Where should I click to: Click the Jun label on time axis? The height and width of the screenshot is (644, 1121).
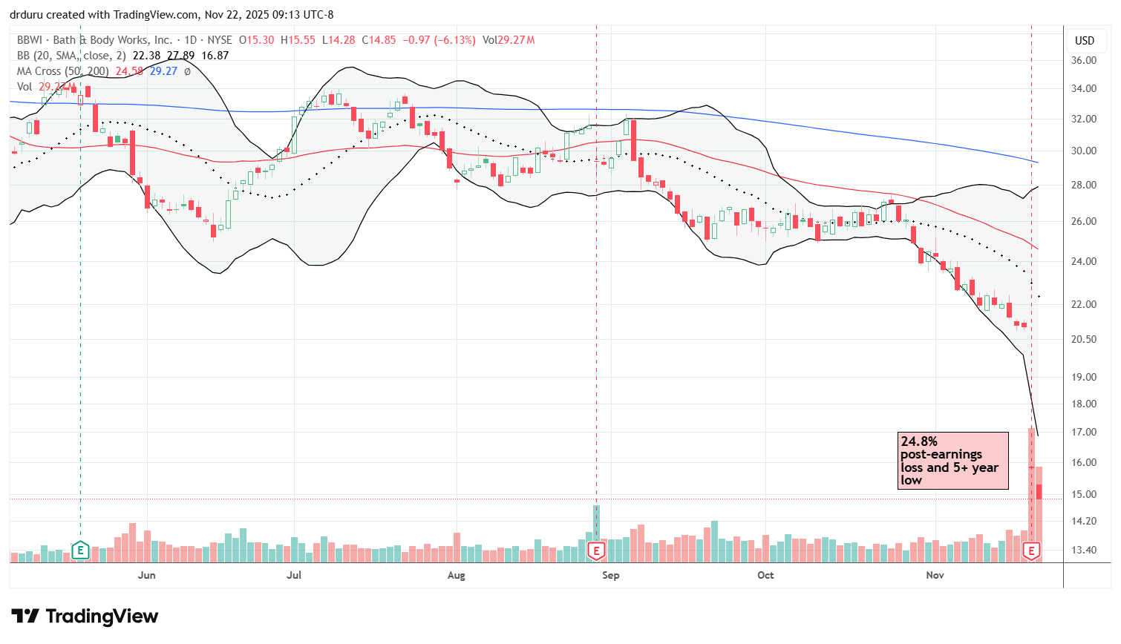[146, 575]
